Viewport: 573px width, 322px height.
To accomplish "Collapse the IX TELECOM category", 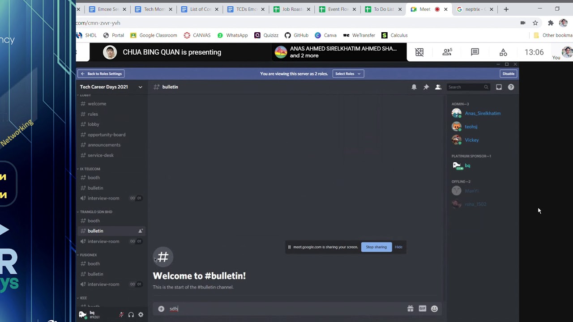I will point(90,169).
